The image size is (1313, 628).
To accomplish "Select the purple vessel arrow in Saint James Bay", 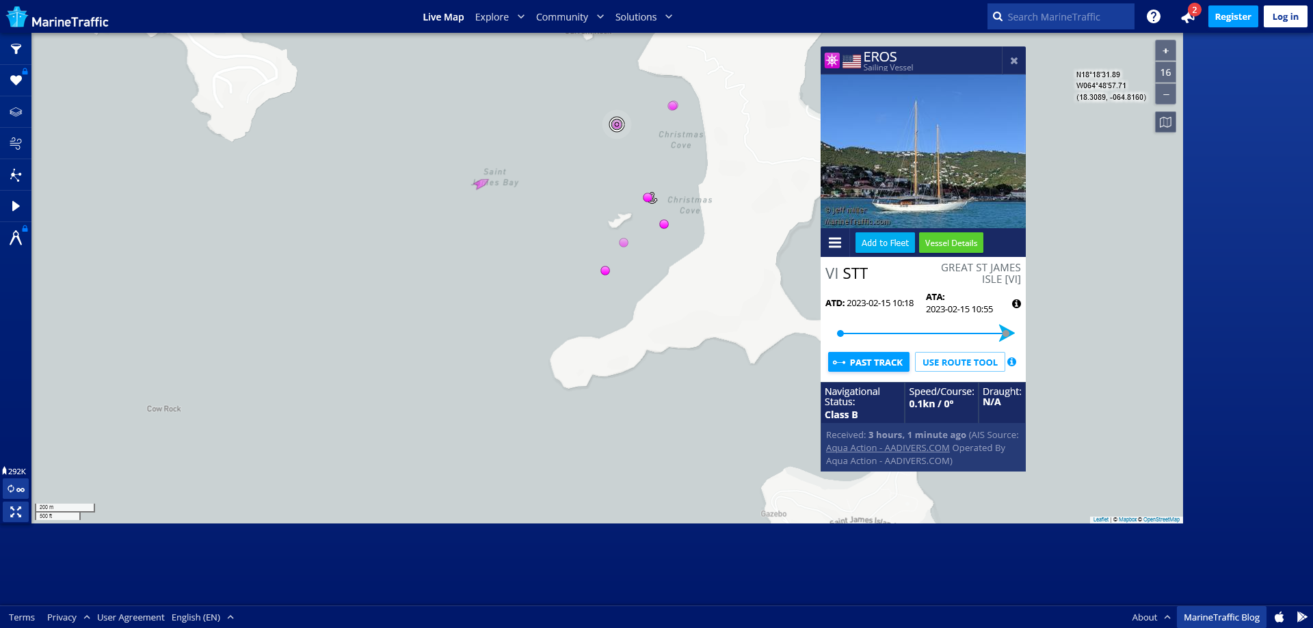I will click(481, 183).
